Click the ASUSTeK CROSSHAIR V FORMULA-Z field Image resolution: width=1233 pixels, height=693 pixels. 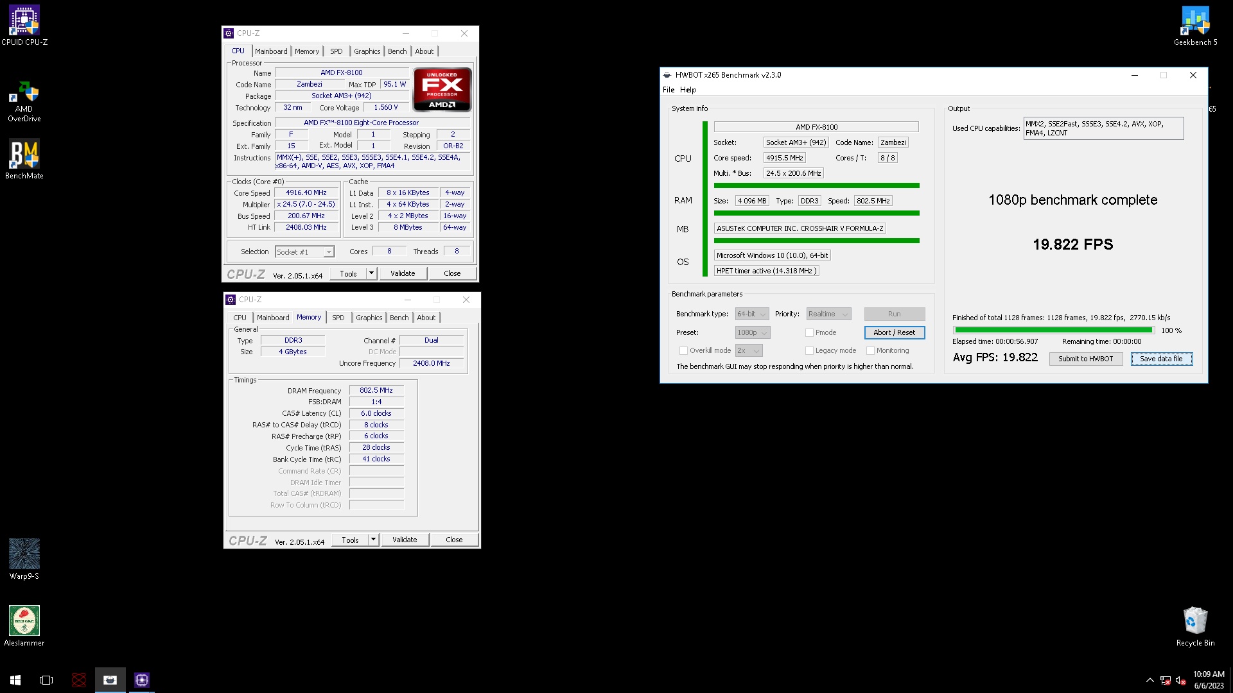[x=800, y=228]
